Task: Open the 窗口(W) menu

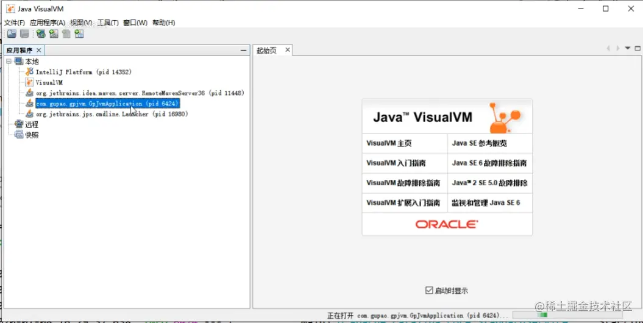Action: pos(135,23)
